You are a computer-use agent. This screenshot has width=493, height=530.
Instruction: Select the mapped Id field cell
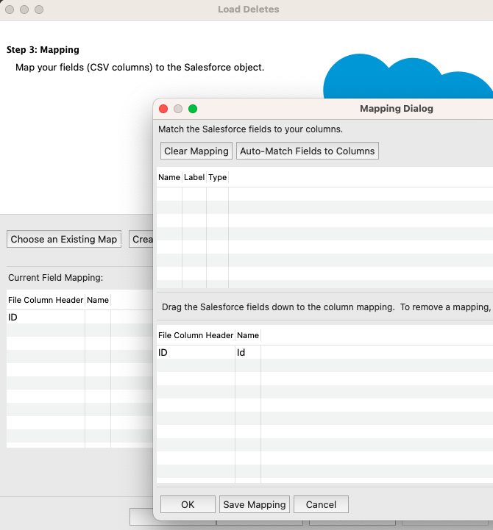(248, 353)
